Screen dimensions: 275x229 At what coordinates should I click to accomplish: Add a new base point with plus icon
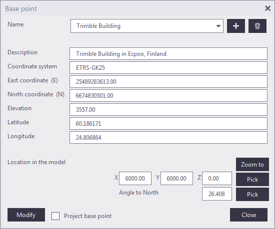[236, 26]
